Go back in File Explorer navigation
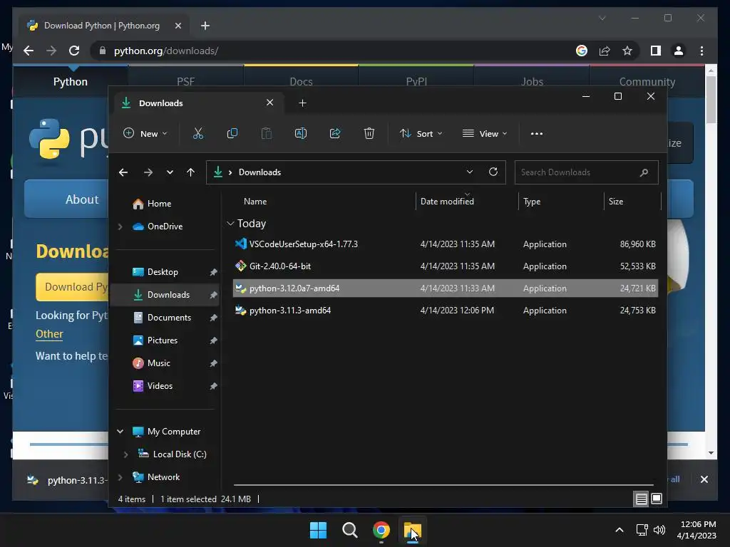Image resolution: width=730 pixels, height=547 pixels. click(123, 172)
